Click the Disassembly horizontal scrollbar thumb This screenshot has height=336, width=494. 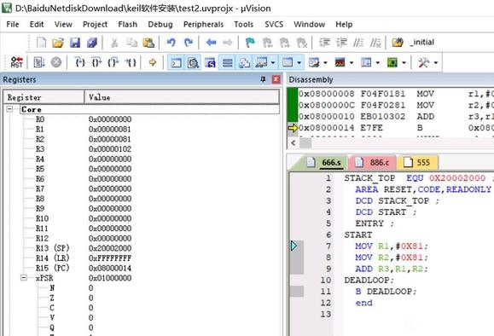tap(305, 143)
